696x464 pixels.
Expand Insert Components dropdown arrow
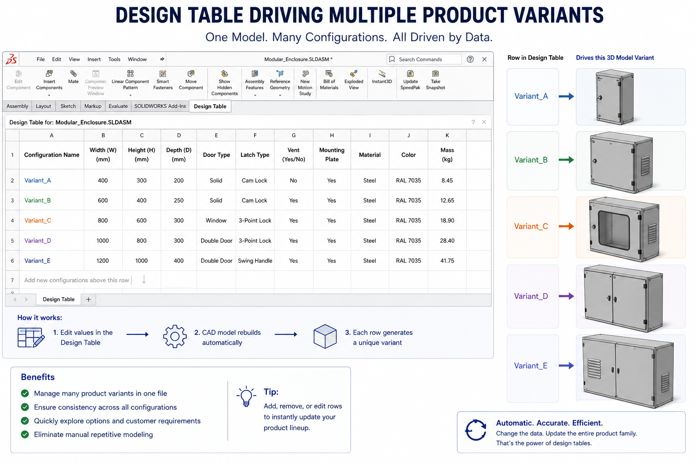tap(49, 95)
